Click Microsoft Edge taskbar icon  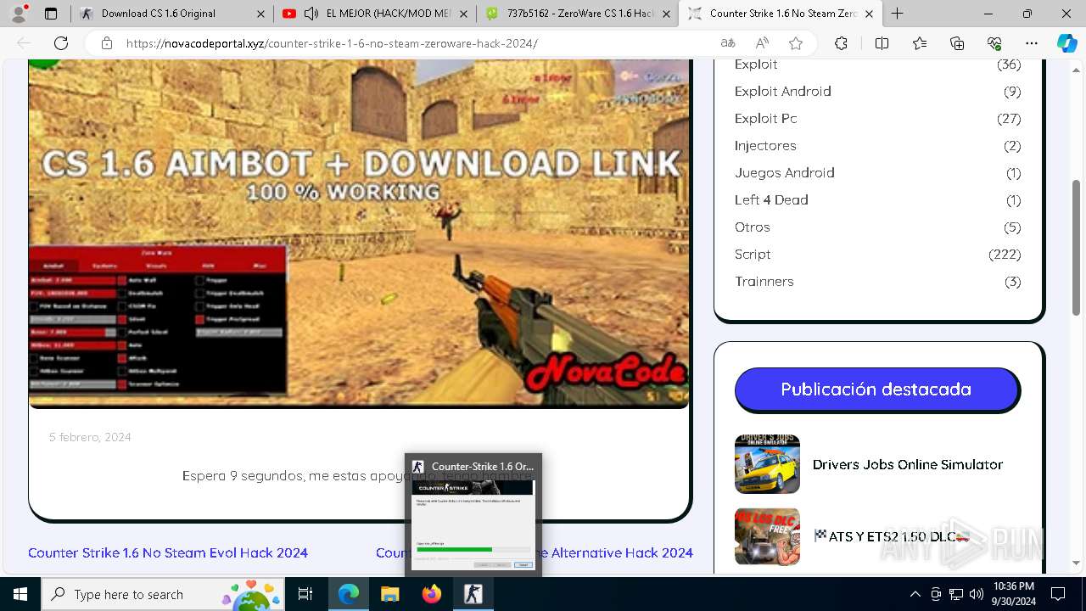[x=349, y=594]
